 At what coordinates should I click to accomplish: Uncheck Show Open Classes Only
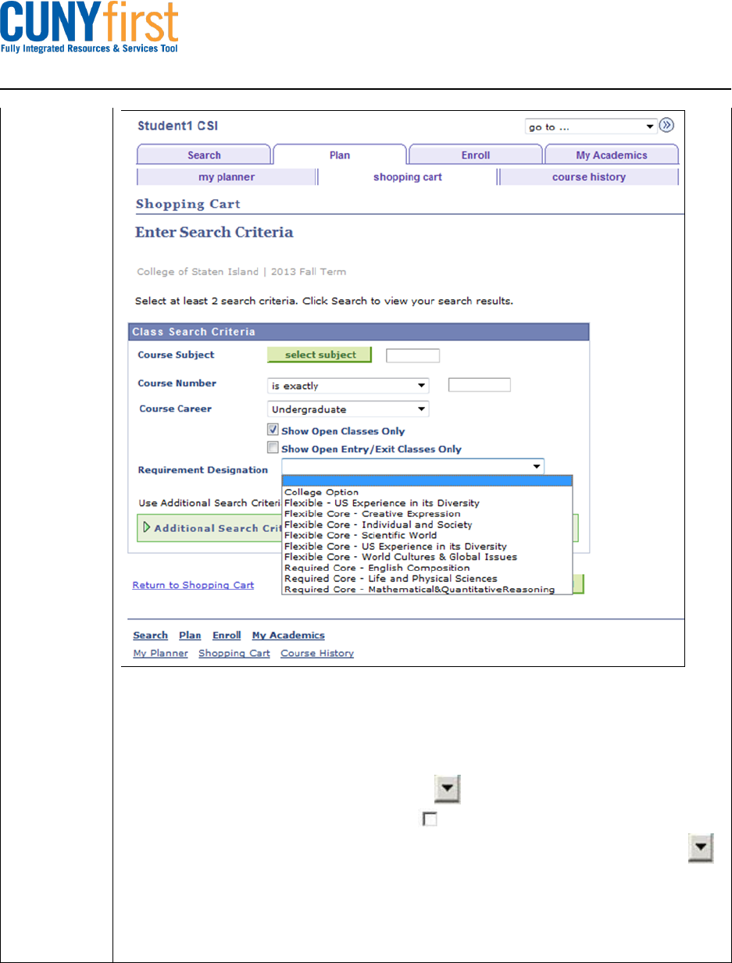pos(273,430)
